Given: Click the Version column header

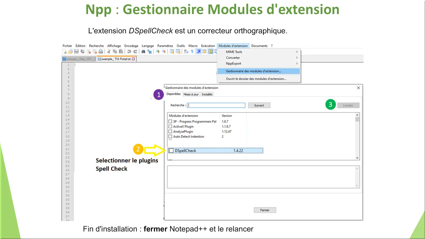Looking at the screenshot, I should [233, 116].
